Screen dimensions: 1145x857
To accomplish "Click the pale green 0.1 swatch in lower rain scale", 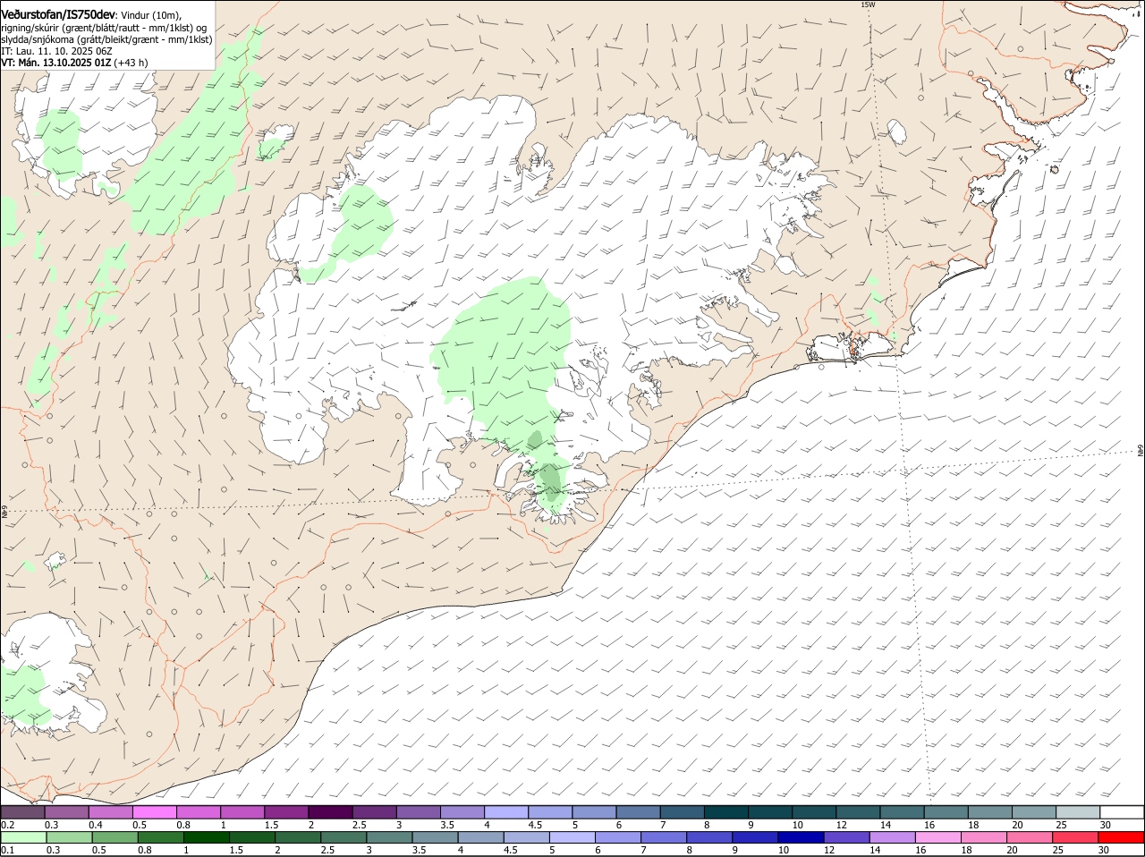I will (x=24, y=837).
